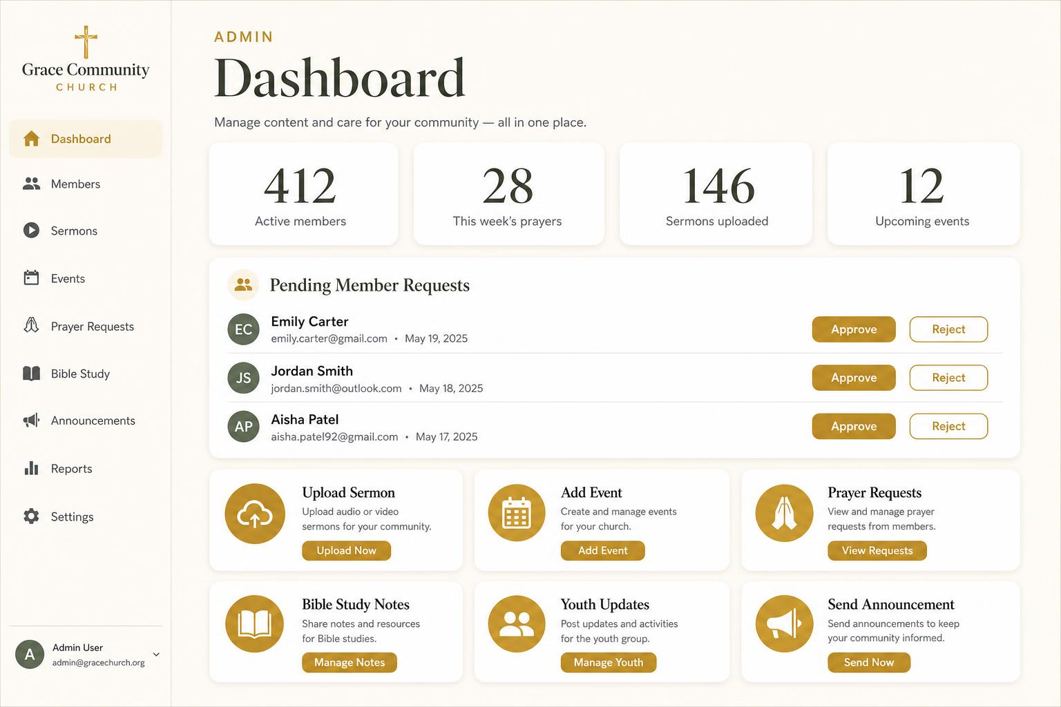Viewport: 1061px width, 707px height.
Task: Click the Bible Study book icon in sidebar
Action: (x=31, y=374)
